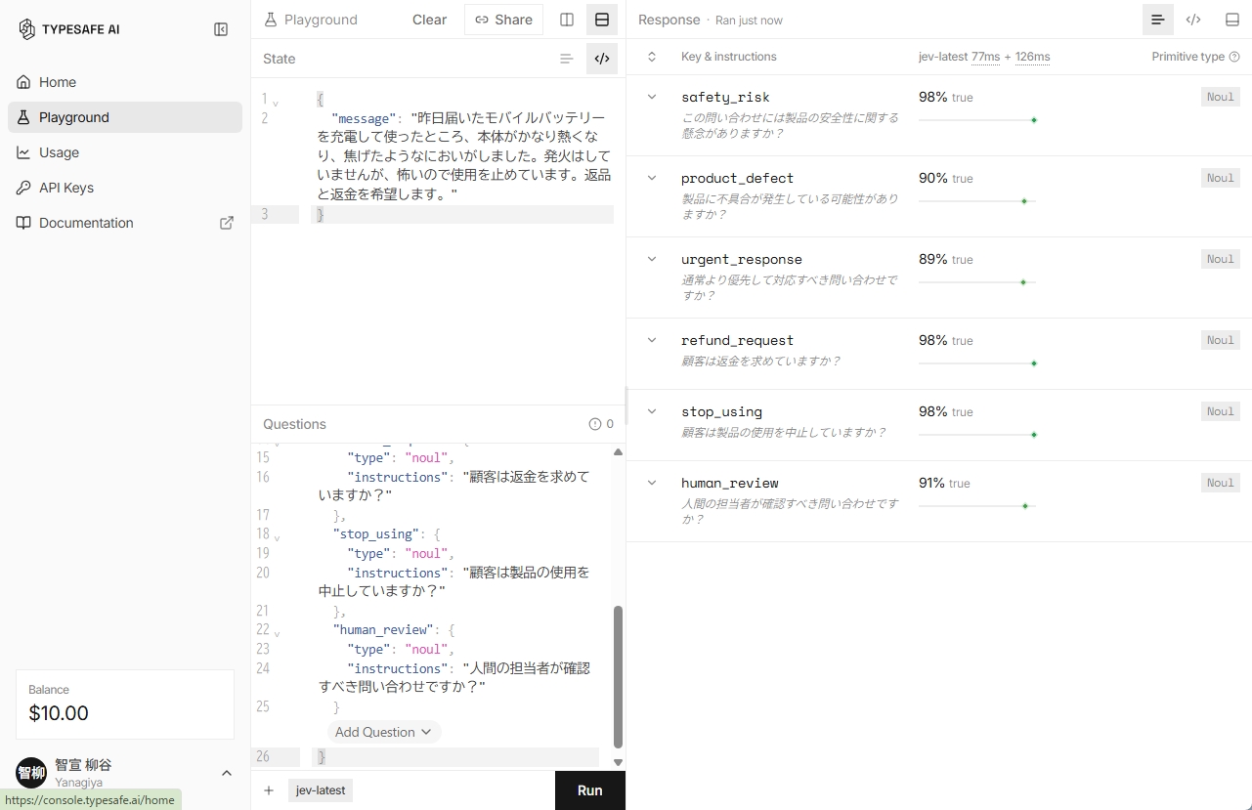Expand the refund_request row
The image size is (1252, 810).
(x=652, y=340)
